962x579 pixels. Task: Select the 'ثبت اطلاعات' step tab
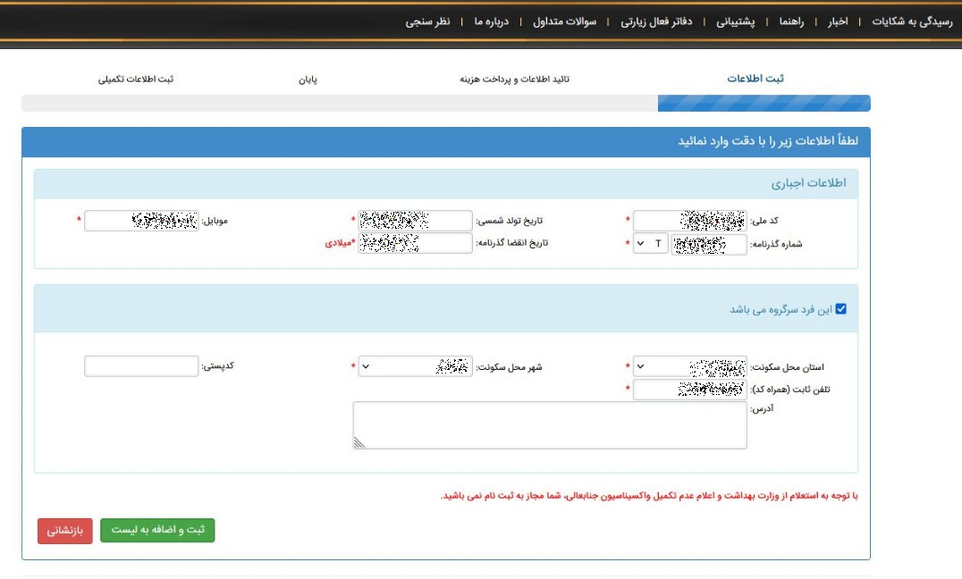click(755, 79)
